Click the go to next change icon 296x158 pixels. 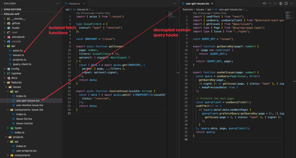pyautogui.click(x=275, y=3)
